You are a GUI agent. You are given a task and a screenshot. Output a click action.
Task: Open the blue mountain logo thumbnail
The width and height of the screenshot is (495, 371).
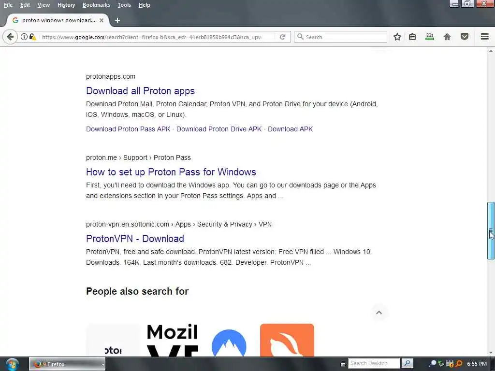pyautogui.click(x=229, y=342)
